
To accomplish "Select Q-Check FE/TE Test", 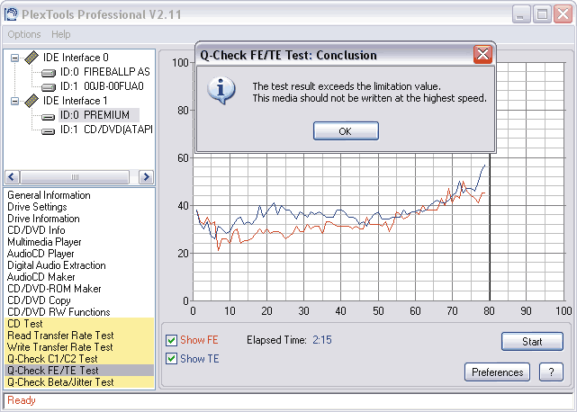I will click(78, 371).
